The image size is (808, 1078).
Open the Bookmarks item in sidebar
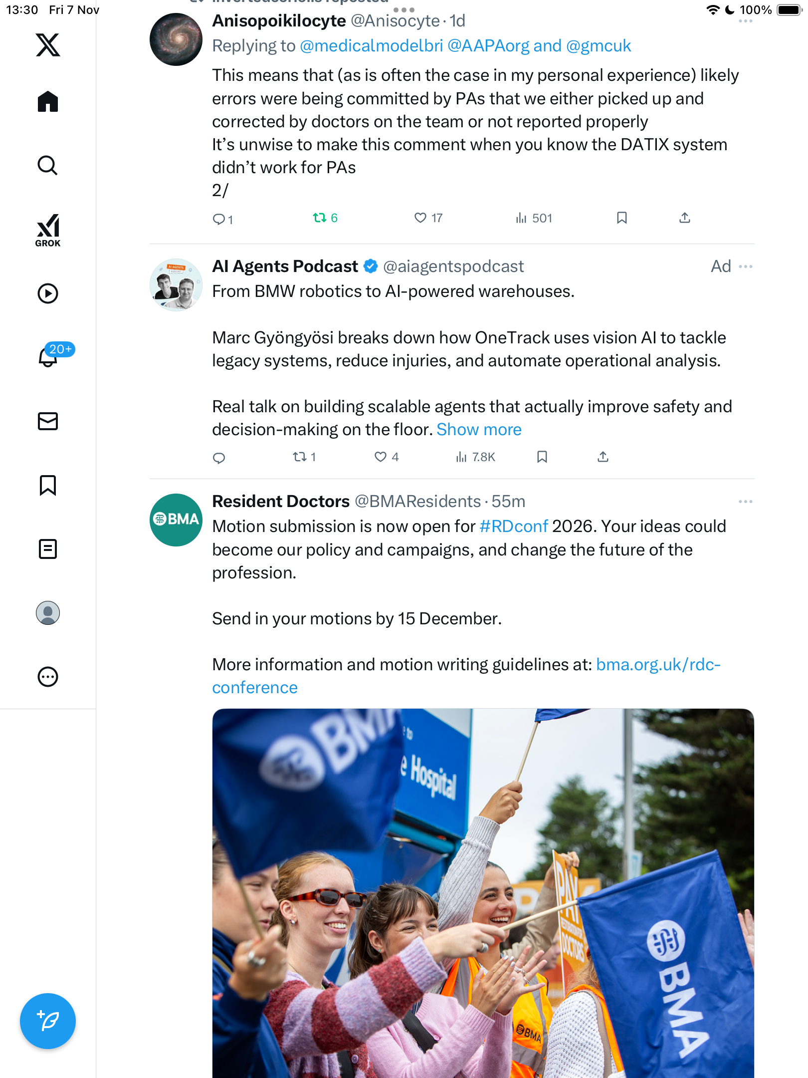tap(48, 485)
